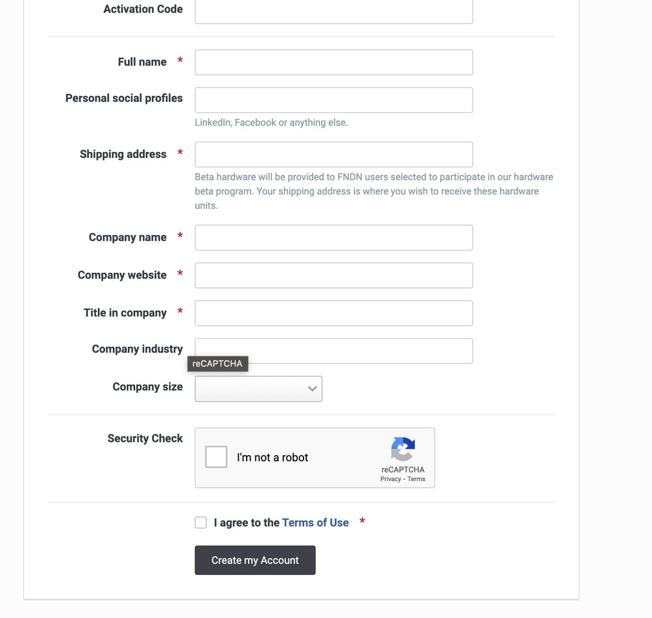The image size is (652, 618).
Task: Click the Security Check label
Action: point(145,439)
